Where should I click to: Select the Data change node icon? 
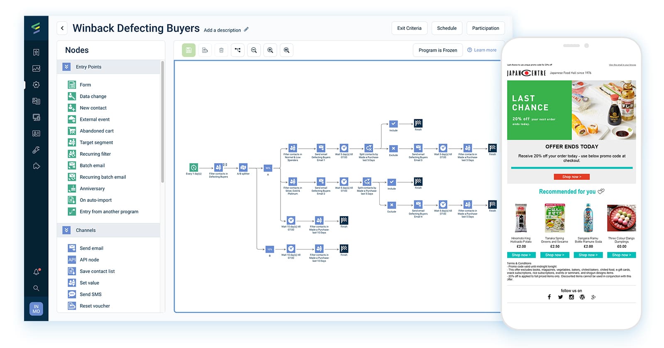(x=72, y=96)
